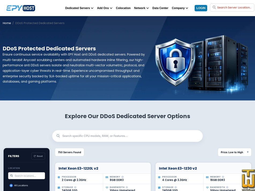Expand the Network dropdown menu

[x=141, y=8]
